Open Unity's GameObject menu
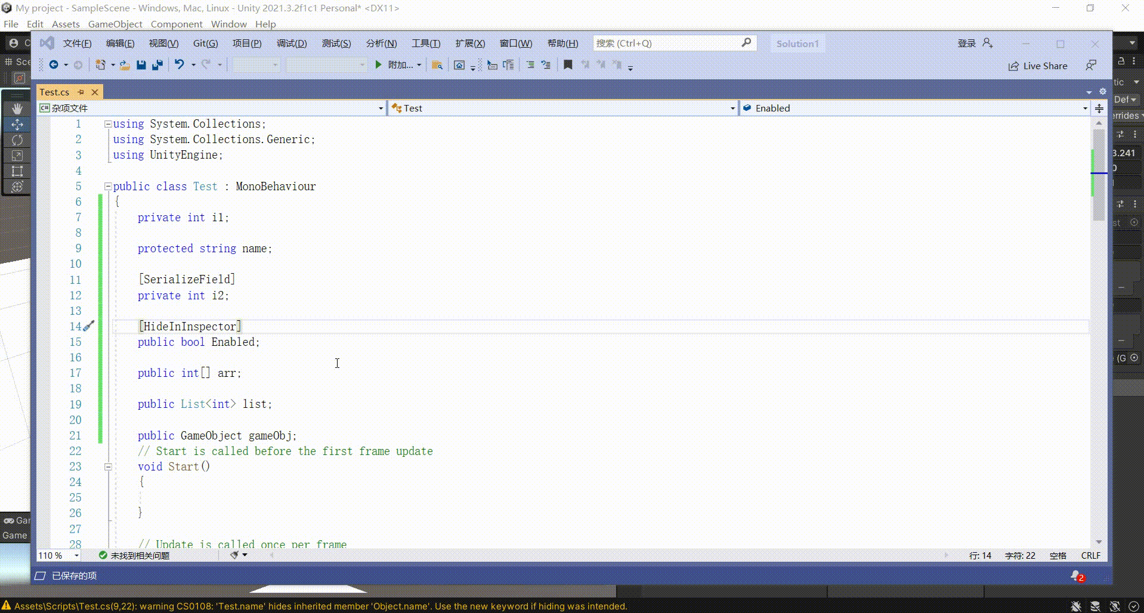Image resolution: width=1144 pixels, height=613 pixels. pyautogui.click(x=115, y=24)
